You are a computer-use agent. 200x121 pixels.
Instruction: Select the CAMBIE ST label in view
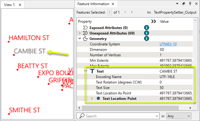[30, 51]
